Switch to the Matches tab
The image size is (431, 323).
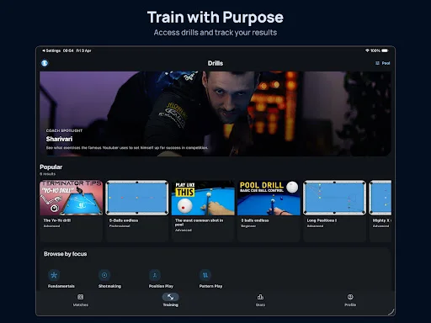(81, 300)
